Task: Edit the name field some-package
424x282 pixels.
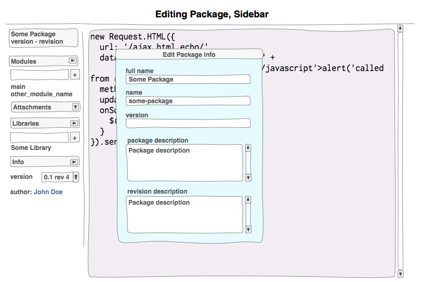Action: tap(188, 101)
